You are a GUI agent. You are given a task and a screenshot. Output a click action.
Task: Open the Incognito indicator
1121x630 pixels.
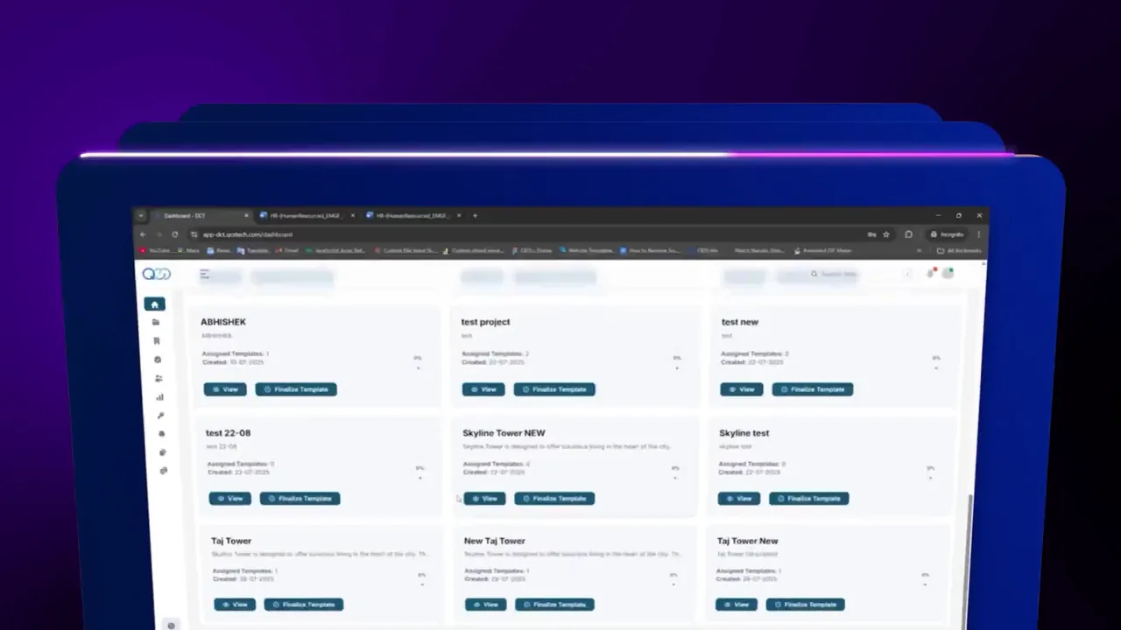point(948,234)
